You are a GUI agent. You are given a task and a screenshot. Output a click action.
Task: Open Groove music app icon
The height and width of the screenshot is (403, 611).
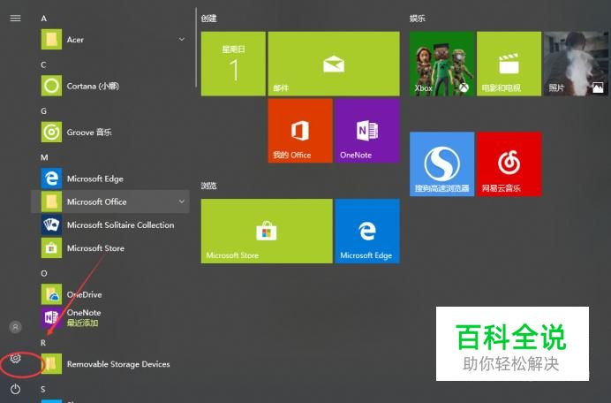point(51,132)
